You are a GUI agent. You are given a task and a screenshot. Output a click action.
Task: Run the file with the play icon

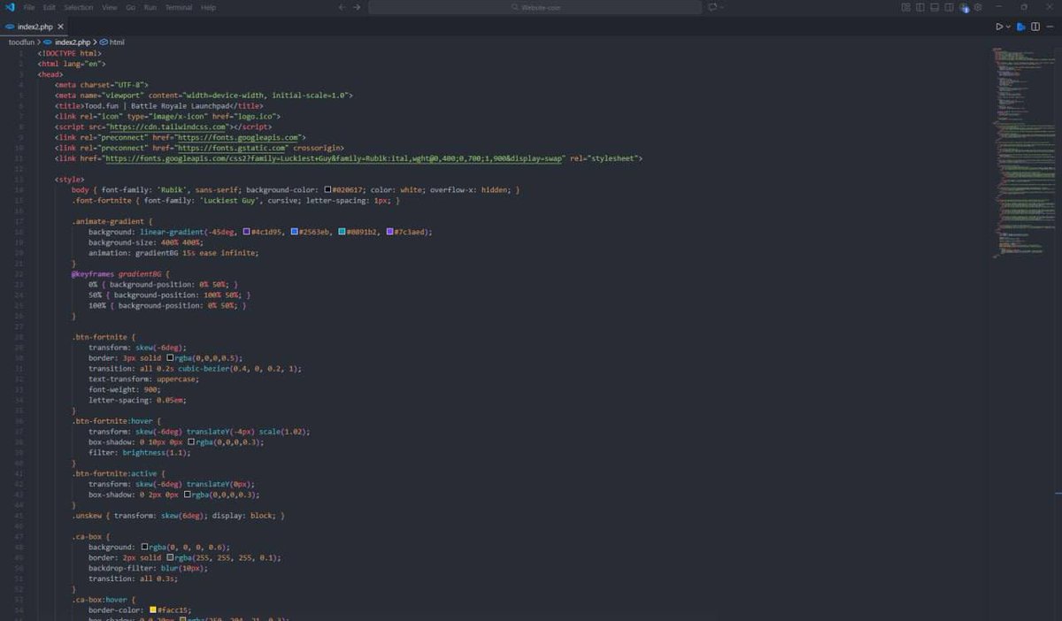pos(999,27)
